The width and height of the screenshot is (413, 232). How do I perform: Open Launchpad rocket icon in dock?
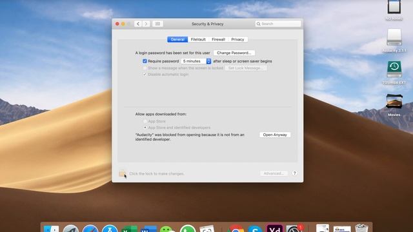tap(70, 228)
